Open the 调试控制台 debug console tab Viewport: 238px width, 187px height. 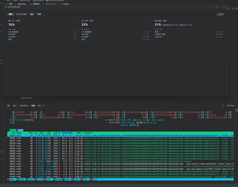coord(24,105)
